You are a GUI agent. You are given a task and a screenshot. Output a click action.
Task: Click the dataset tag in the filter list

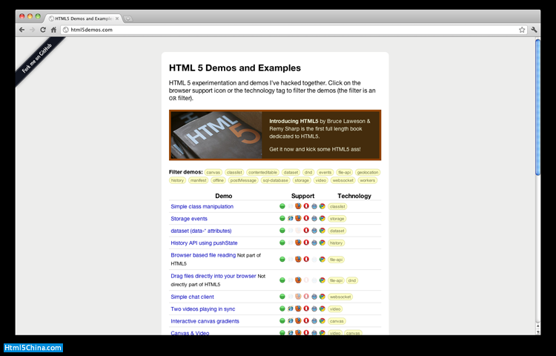tap(291, 172)
